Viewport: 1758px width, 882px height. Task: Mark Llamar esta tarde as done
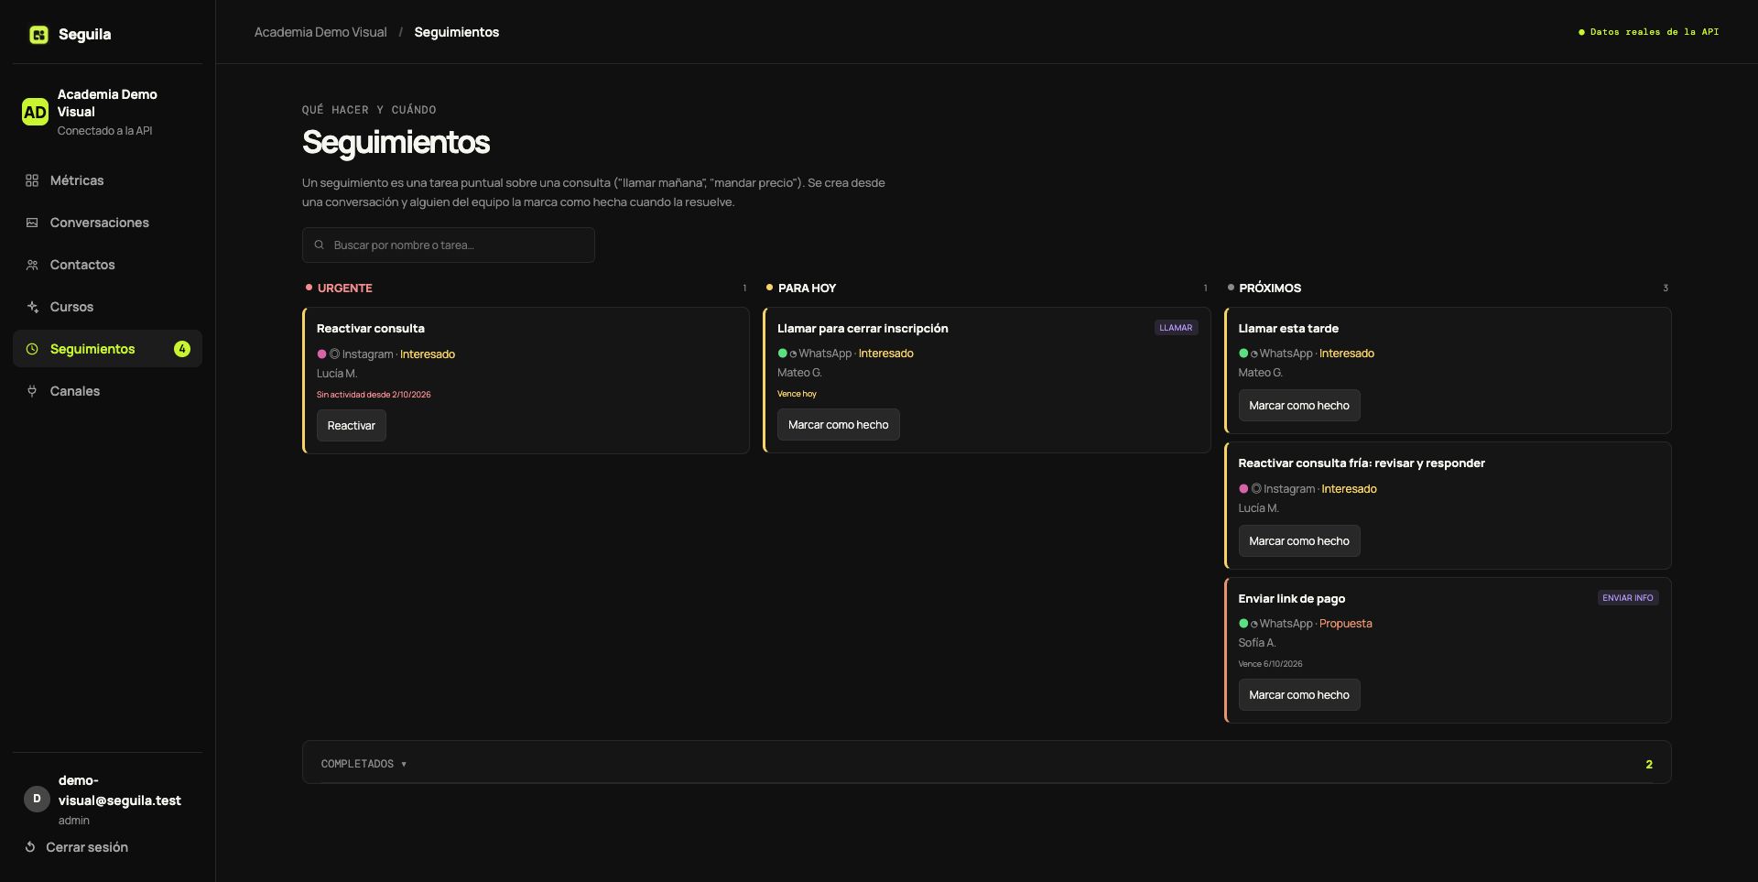pos(1299,406)
